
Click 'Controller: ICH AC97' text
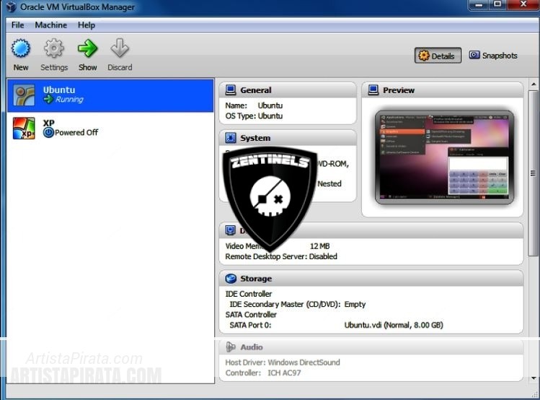[263, 373]
